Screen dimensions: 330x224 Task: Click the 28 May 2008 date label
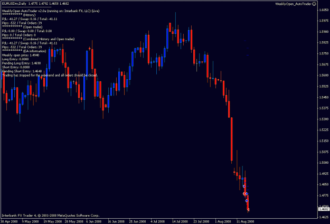(75, 222)
